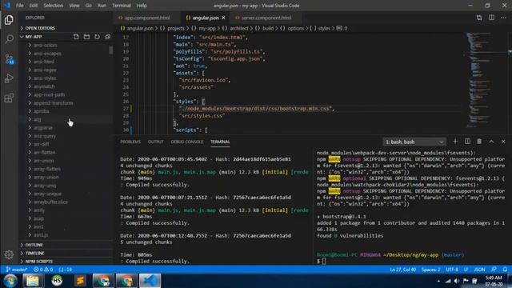Viewport: 512px width, 288px height.
Task: Click the errors and warnings status indicator
Action: (x=43, y=270)
